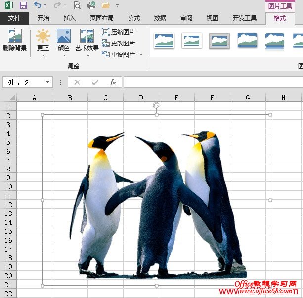This screenshot has height=298, width=303.
Task: Open the File (文件) menu tab
Action: click(14, 18)
